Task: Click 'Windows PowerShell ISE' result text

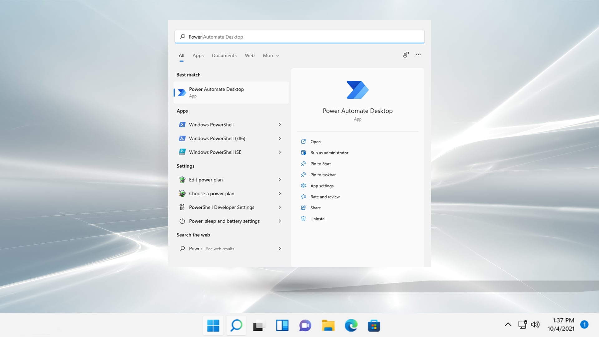Action: click(x=215, y=152)
